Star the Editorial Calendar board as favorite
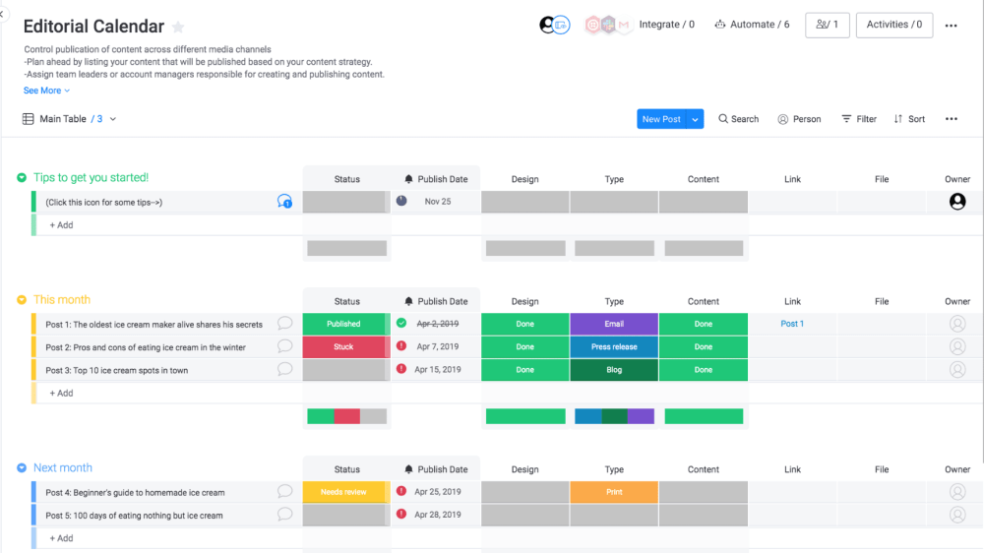Viewport: 984px width, 553px height. point(178,27)
